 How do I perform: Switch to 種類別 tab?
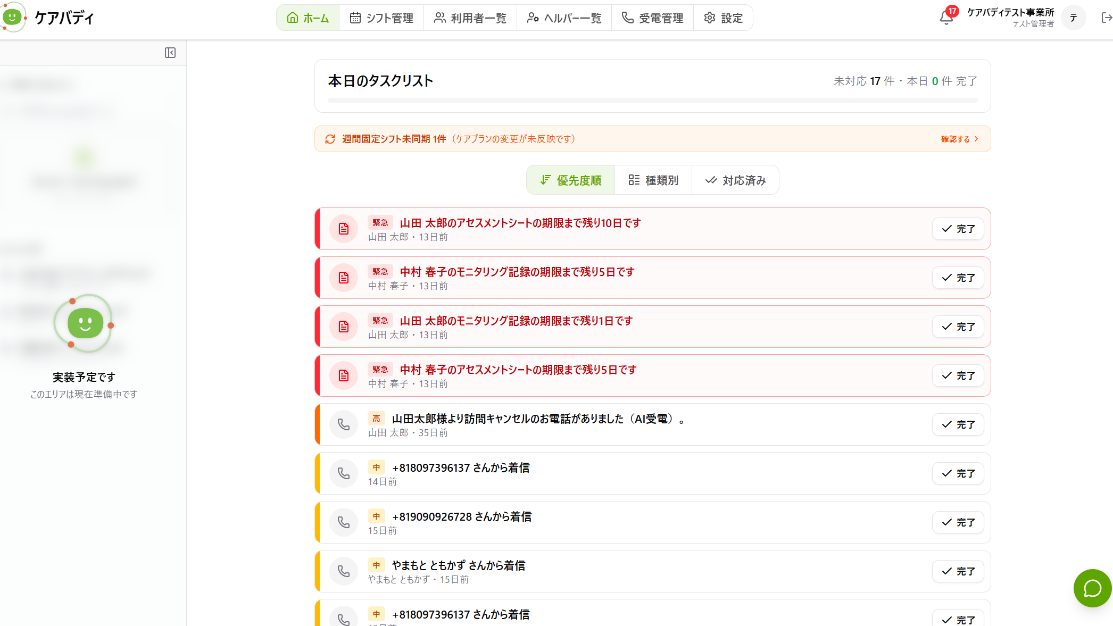653,180
